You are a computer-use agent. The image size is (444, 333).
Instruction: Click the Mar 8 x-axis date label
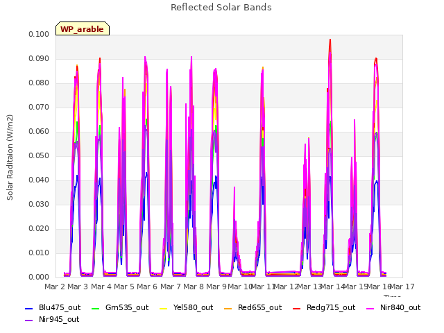[x=194, y=287]
